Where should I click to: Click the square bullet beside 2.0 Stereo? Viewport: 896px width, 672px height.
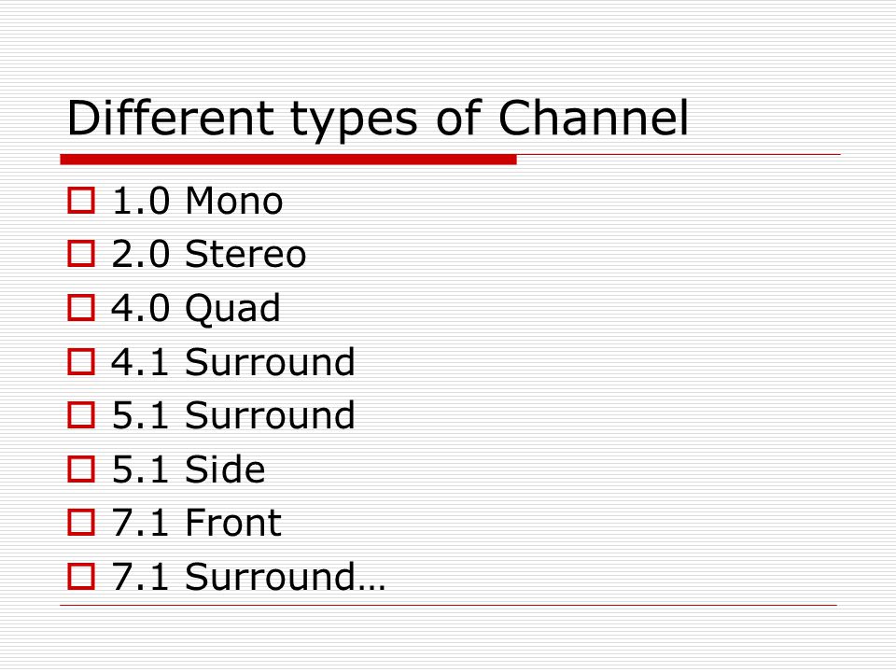tap(81, 254)
